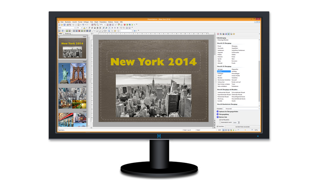Open the sidebar options arrow at top right
This screenshot has width=318, height=186.
[x=259, y=34]
